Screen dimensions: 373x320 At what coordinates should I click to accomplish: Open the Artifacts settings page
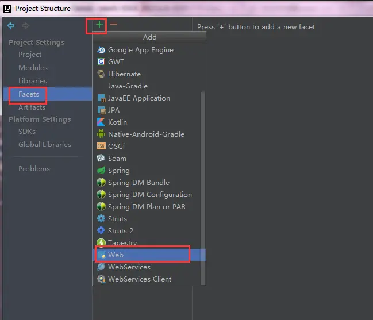click(32, 107)
